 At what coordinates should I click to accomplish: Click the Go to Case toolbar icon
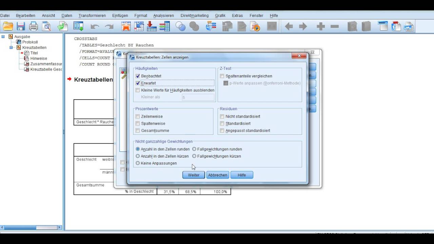coord(139,26)
